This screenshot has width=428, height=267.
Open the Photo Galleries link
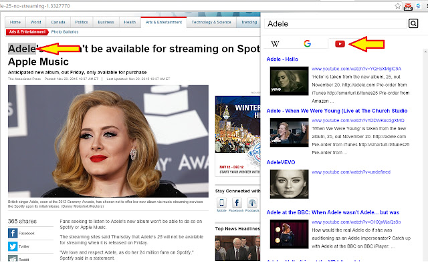point(65,32)
